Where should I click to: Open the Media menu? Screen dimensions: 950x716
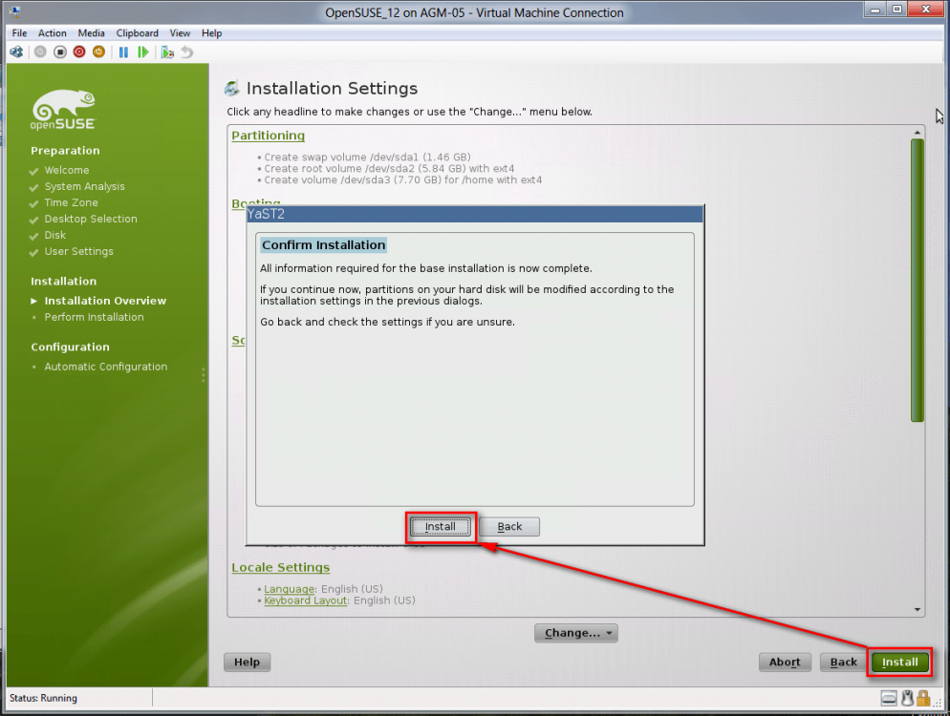pos(92,33)
